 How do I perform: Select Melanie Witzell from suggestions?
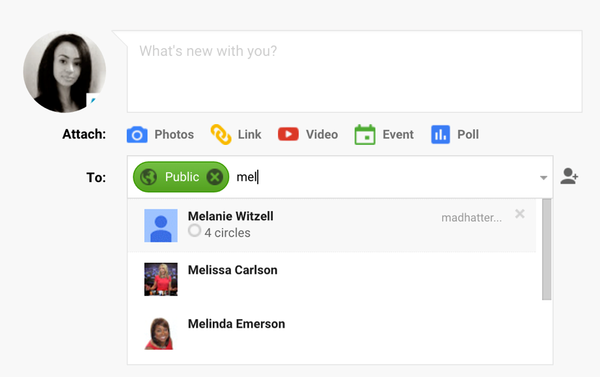point(230,216)
